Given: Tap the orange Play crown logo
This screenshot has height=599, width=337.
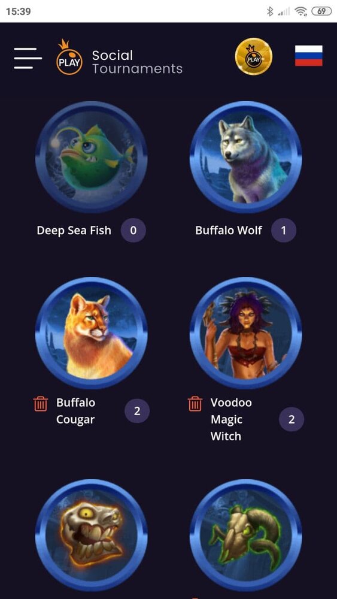Looking at the screenshot, I should click(69, 58).
